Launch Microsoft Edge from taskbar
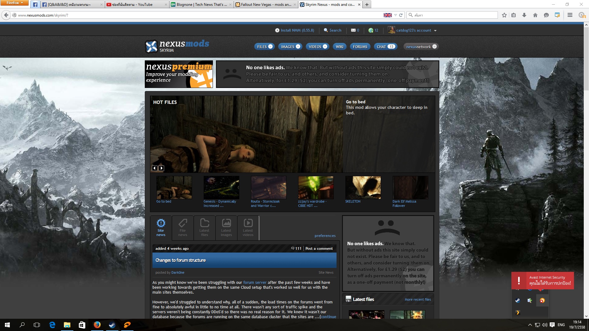 coord(52,325)
